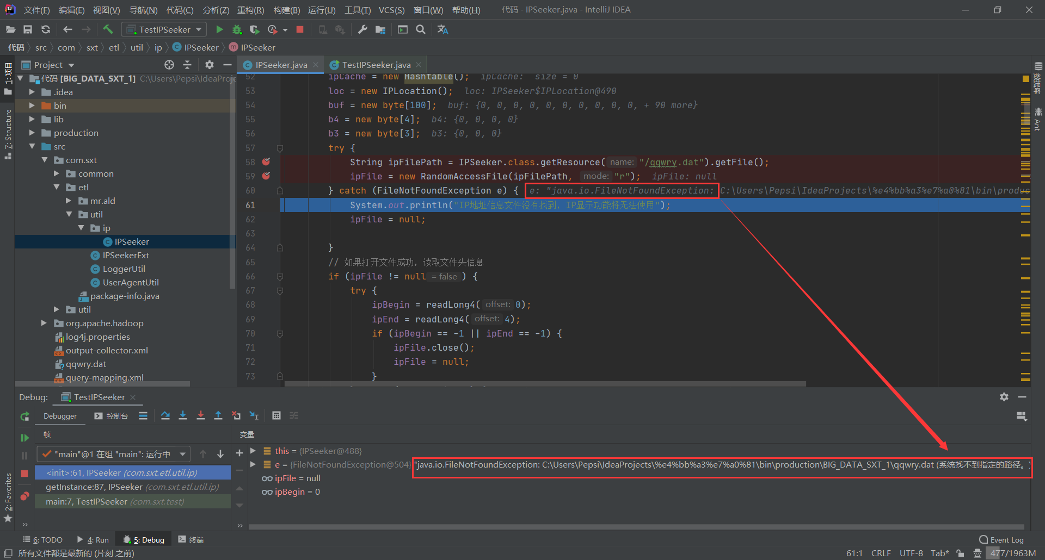Select the Debugger tab
Screen dimensions: 1045x560
60,416
